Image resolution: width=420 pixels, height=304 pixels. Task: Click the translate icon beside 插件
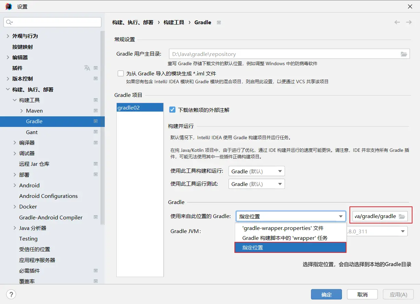coord(87,68)
